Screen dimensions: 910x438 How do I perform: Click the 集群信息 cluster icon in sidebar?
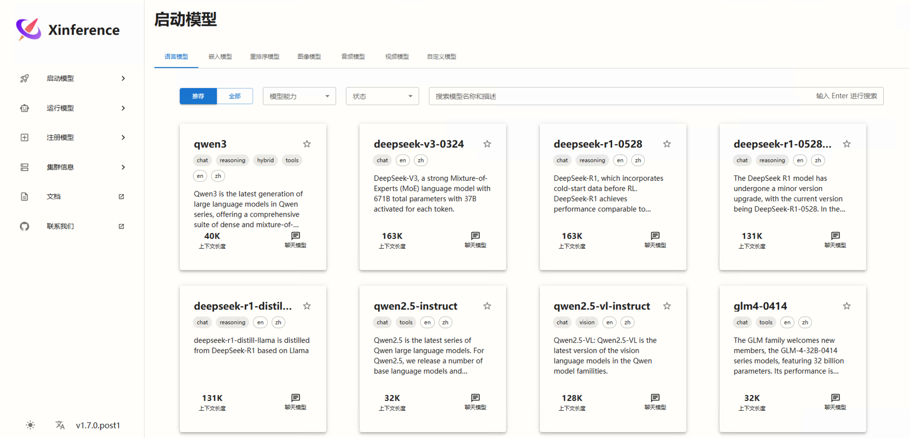[x=24, y=167]
